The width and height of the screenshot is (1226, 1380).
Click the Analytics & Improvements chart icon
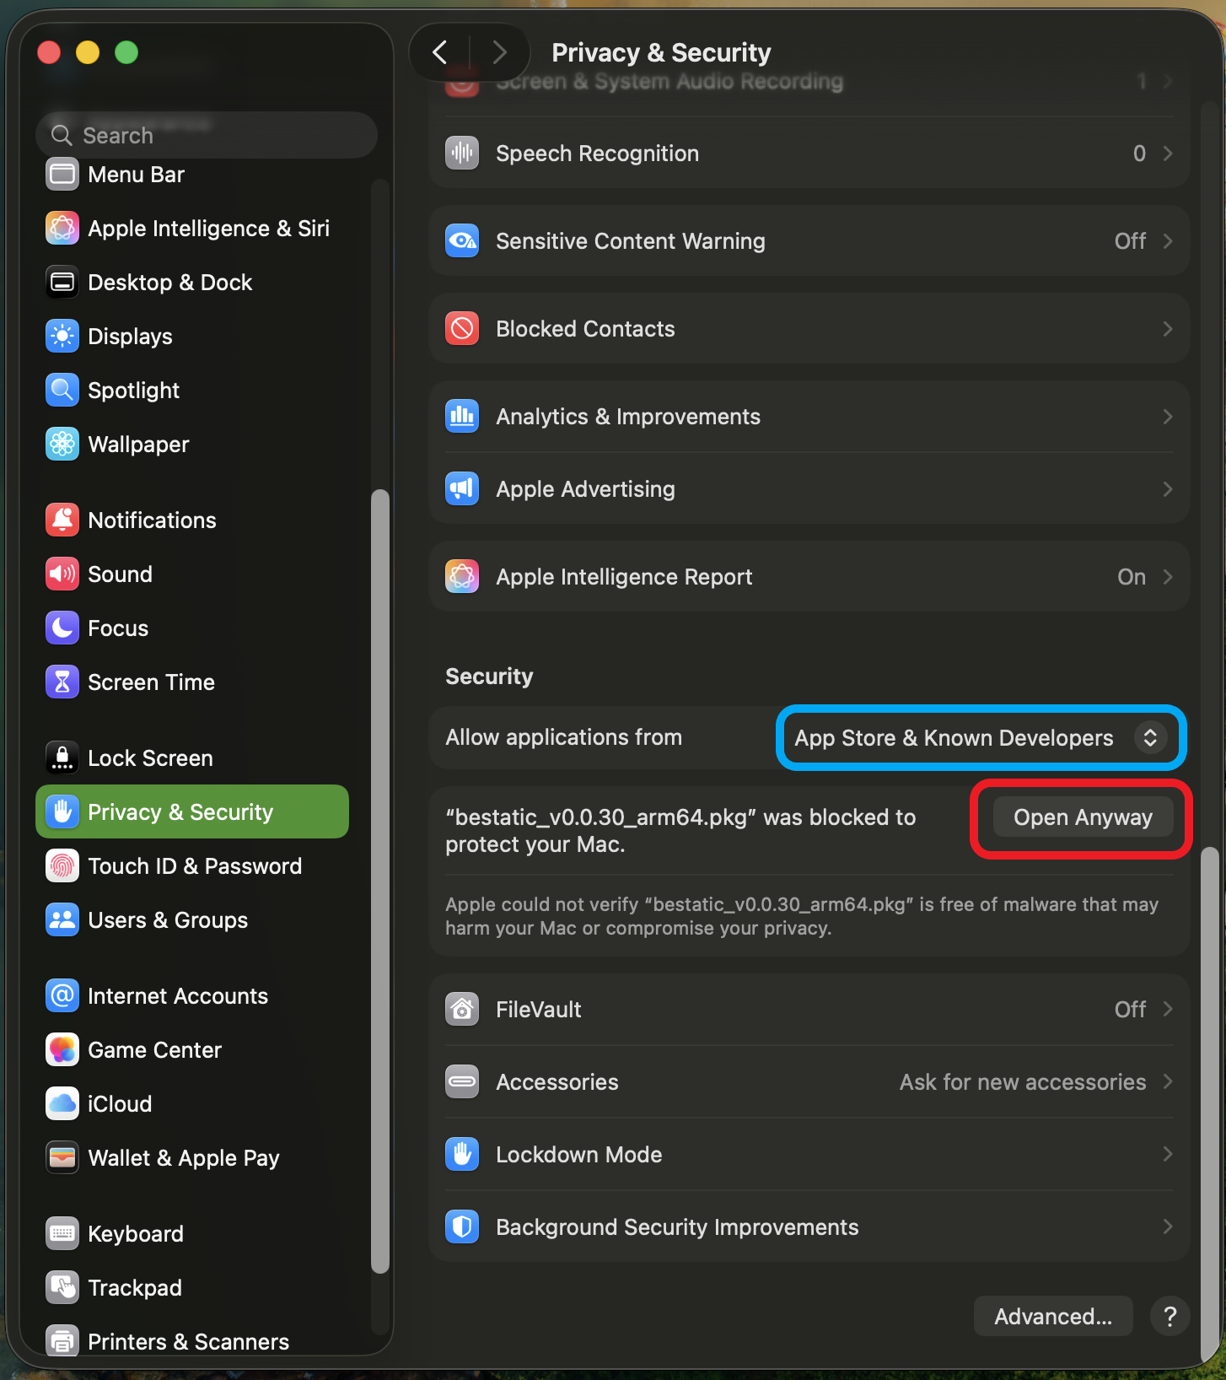pos(462,417)
